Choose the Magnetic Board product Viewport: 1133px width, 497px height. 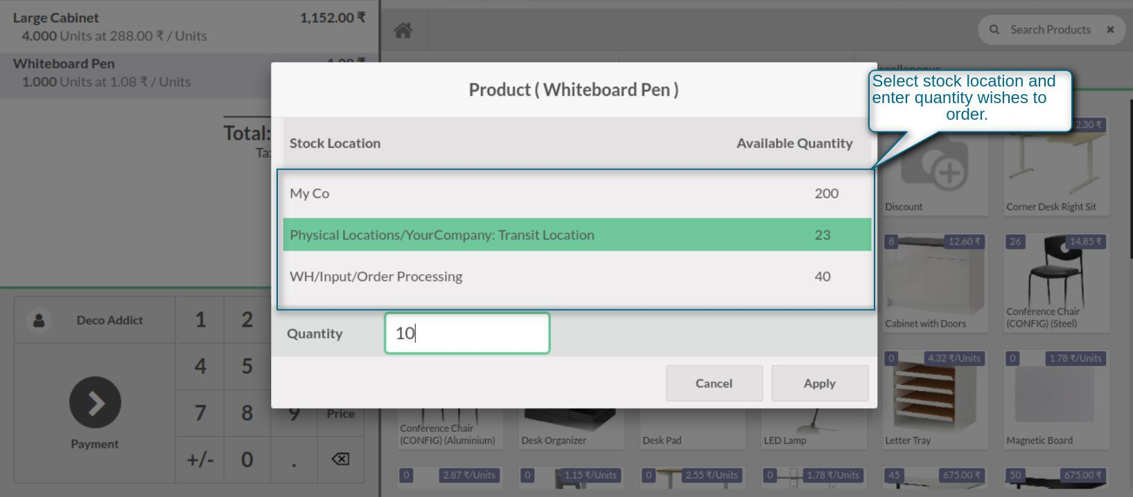pos(1055,398)
